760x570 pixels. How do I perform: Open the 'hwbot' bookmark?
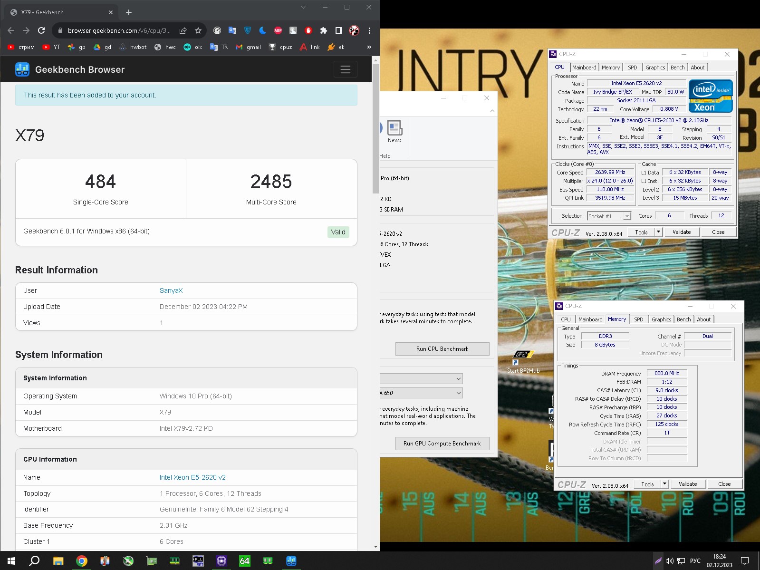pyautogui.click(x=133, y=47)
